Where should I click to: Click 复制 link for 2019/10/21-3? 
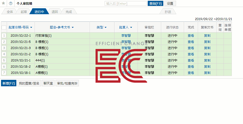click(x=207, y=48)
